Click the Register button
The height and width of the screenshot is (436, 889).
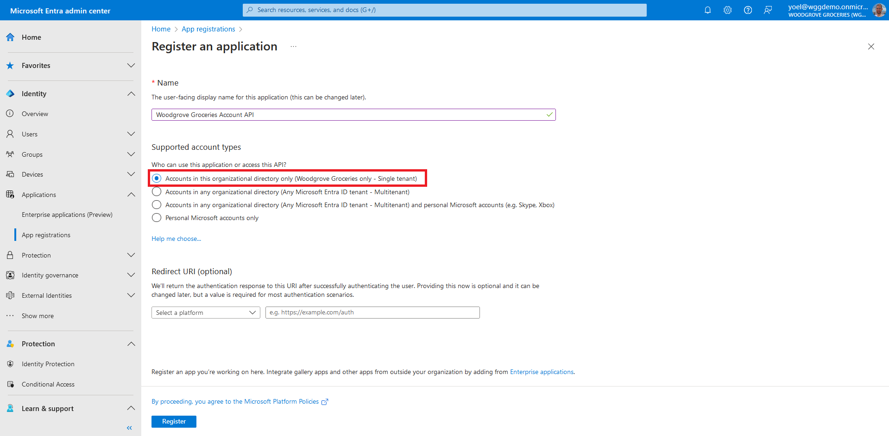pos(174,422)
